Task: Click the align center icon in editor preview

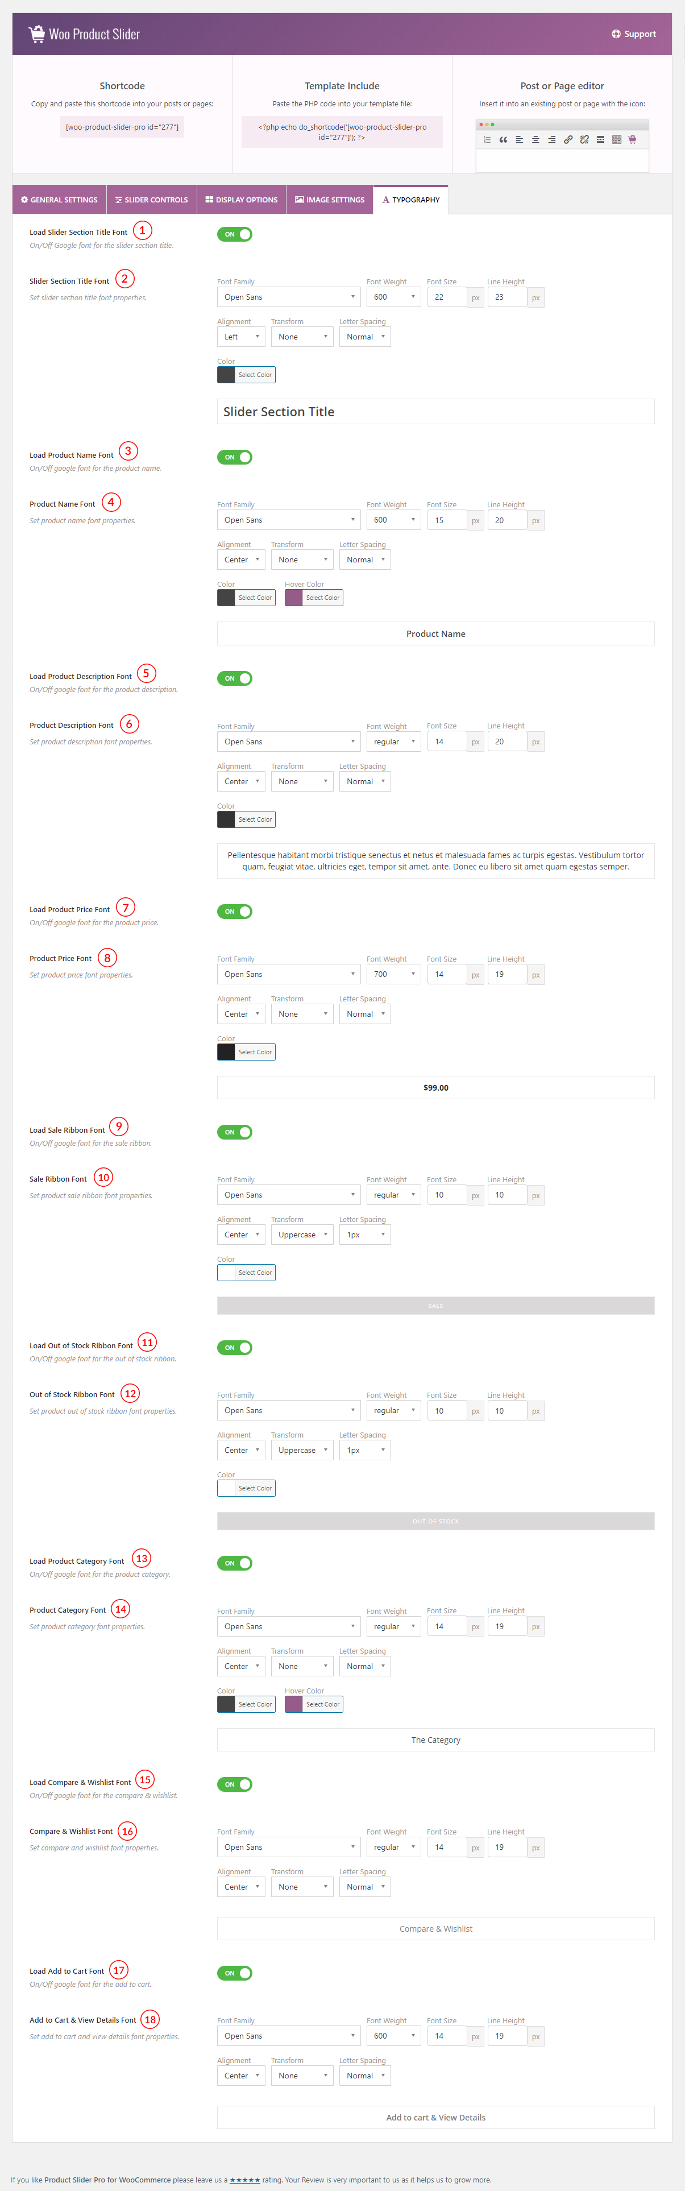Action: [x=535, y=139]
